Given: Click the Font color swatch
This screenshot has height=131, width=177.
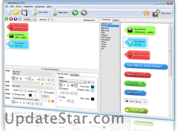Looking at the screenshot, I should pos(93,87).
